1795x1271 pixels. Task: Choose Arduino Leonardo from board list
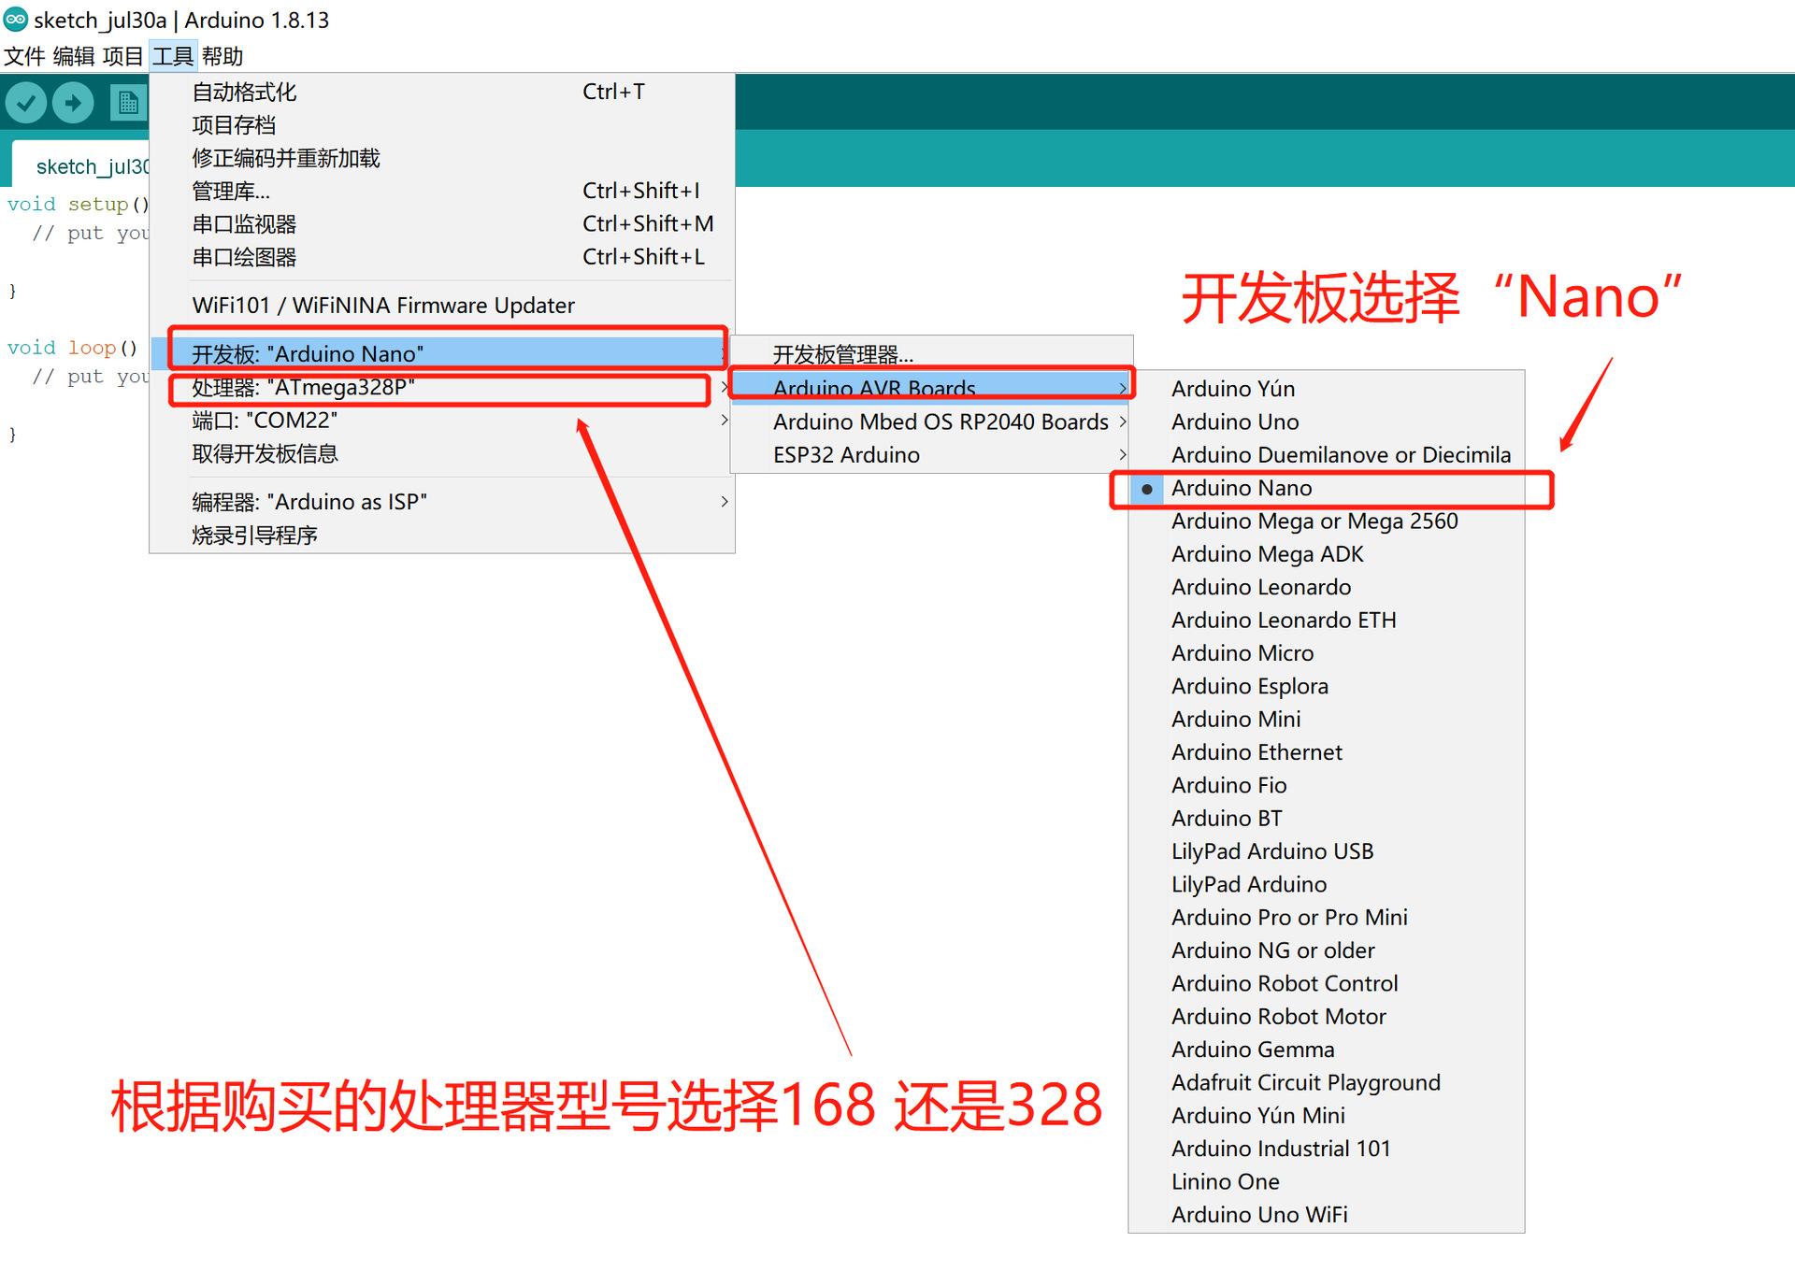pyautogui.click(x=1260, y=587)
